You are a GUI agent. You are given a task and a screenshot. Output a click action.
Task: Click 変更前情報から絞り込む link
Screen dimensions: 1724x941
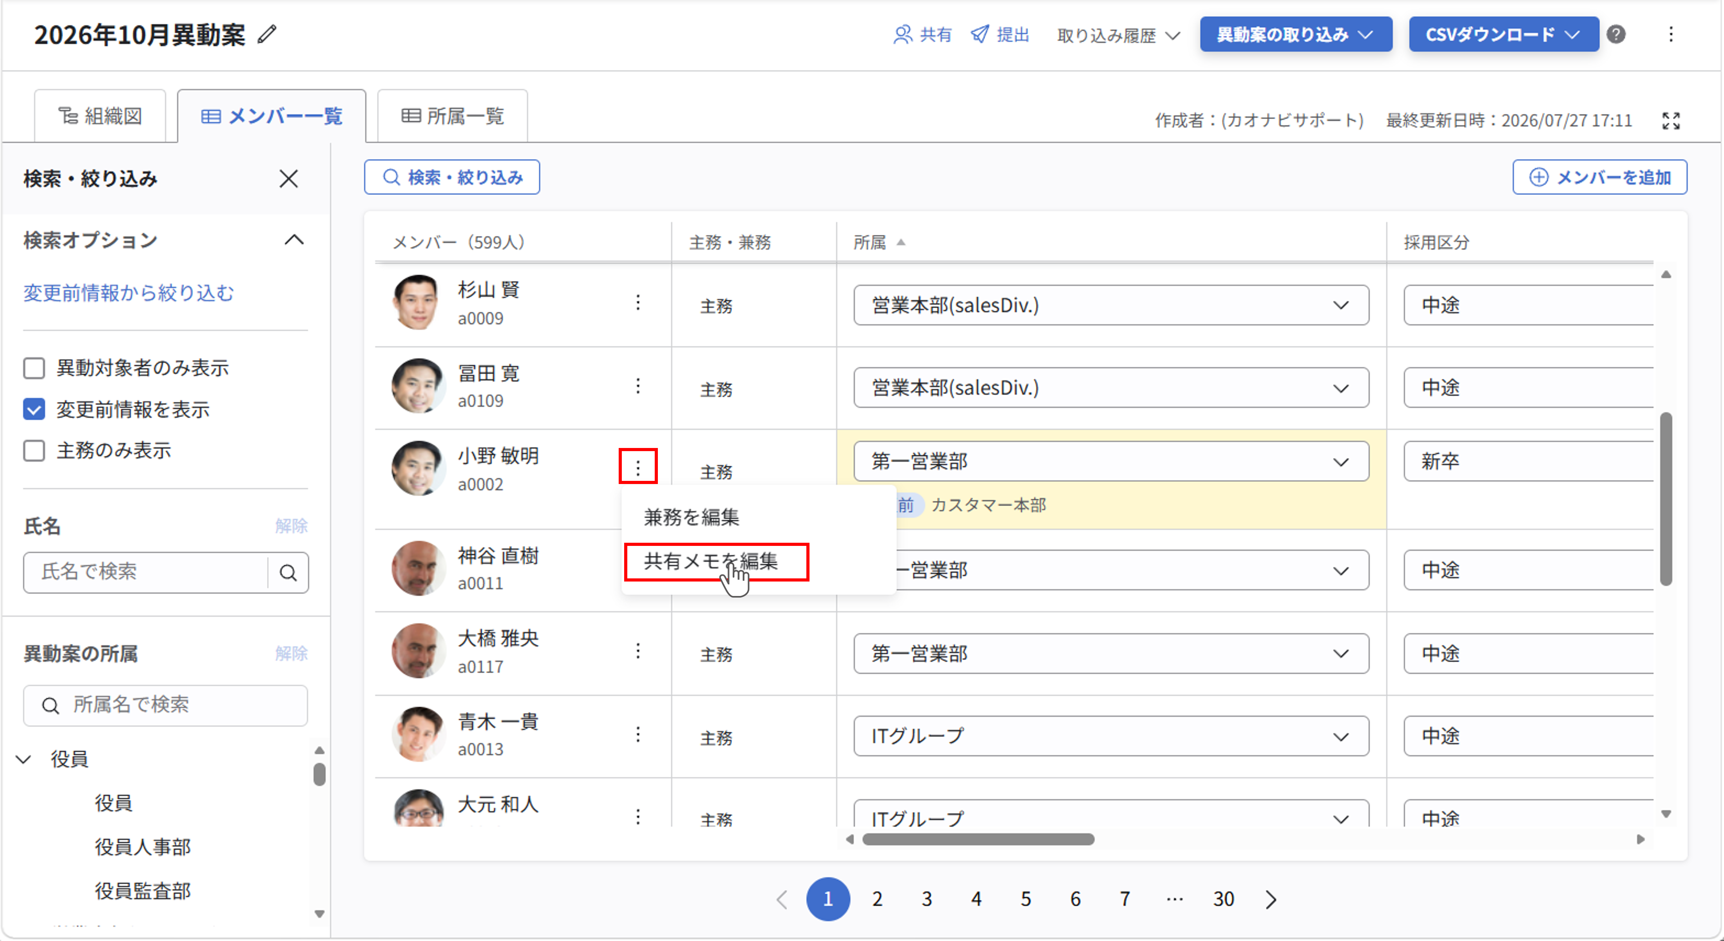129,293
